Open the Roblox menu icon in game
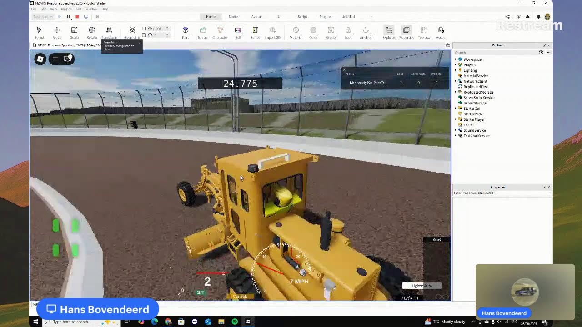 (40, 59)
